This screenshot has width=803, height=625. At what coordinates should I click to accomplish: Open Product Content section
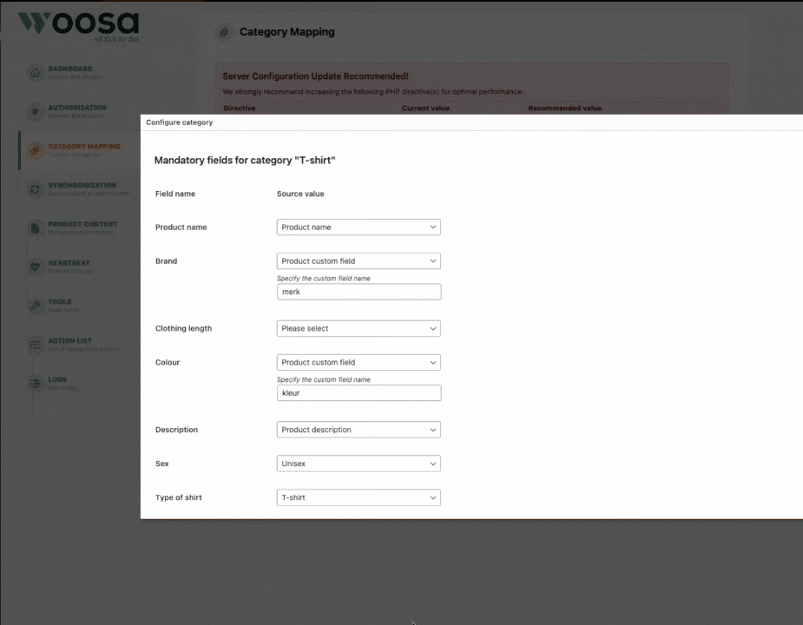click(82, 224)
